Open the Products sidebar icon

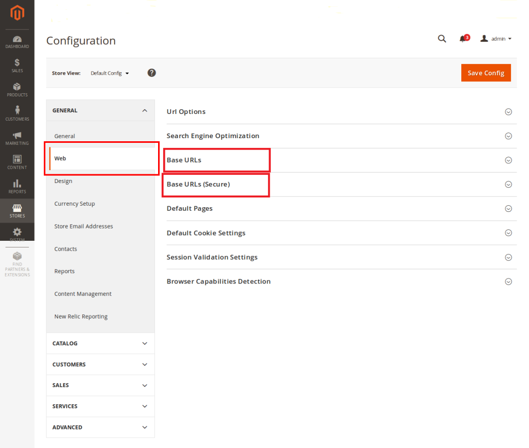17,90
